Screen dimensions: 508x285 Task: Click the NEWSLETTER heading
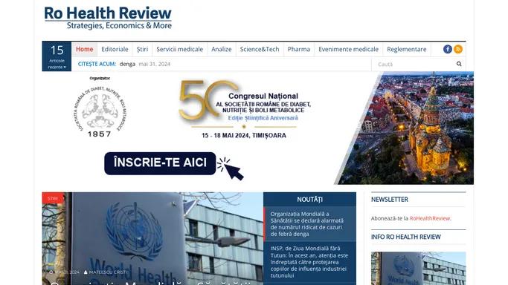coord(390,200)
